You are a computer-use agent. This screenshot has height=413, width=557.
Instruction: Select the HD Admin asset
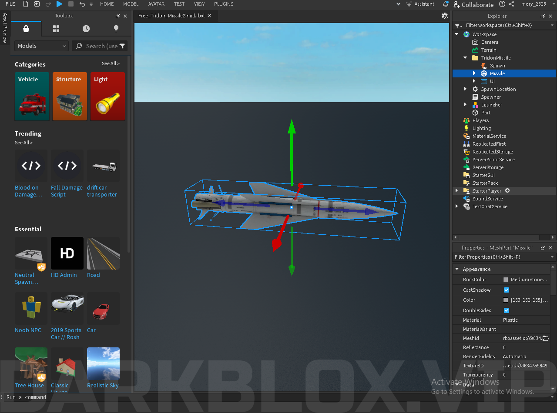coord(67,258)
